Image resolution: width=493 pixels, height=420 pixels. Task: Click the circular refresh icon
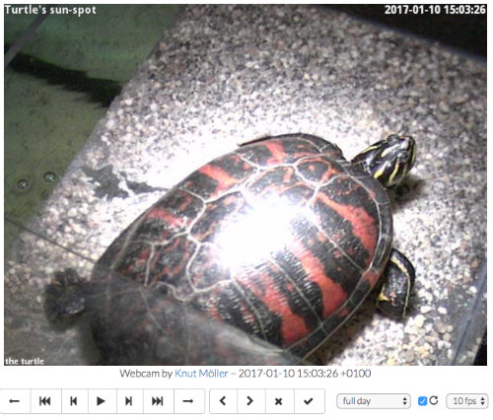[434, 400]
